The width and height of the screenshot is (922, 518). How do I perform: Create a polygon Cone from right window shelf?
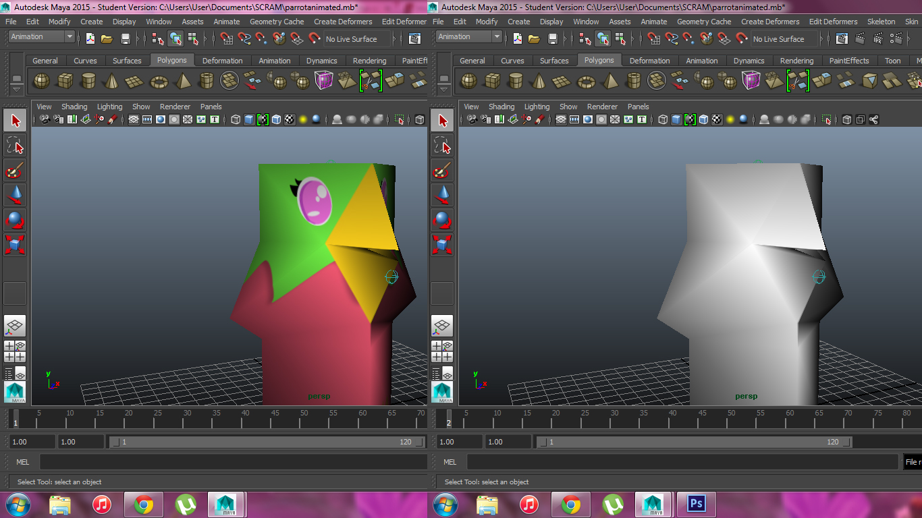click(x=538, y=82)
